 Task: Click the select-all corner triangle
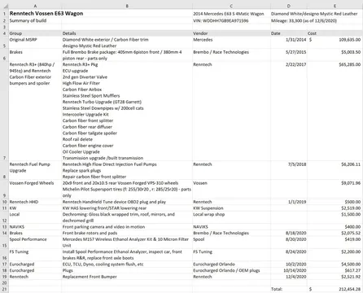(x=4, y=6)
